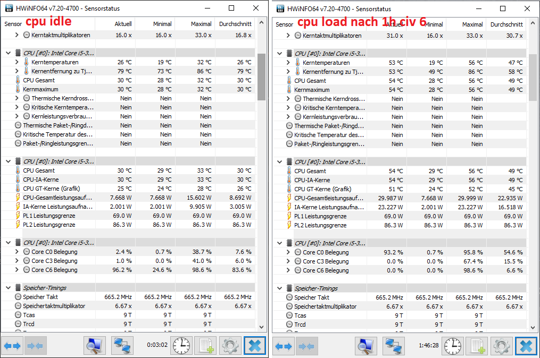The height and width of the screenshot is (358, 540).
Task: Click the CPU-Gesamtleistungsaufnahme lightning icon in left window
Action: [18, 198]
